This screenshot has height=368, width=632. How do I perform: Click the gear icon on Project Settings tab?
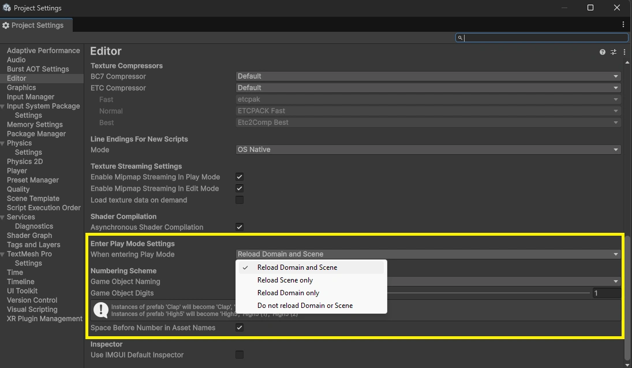coord(6,25)
